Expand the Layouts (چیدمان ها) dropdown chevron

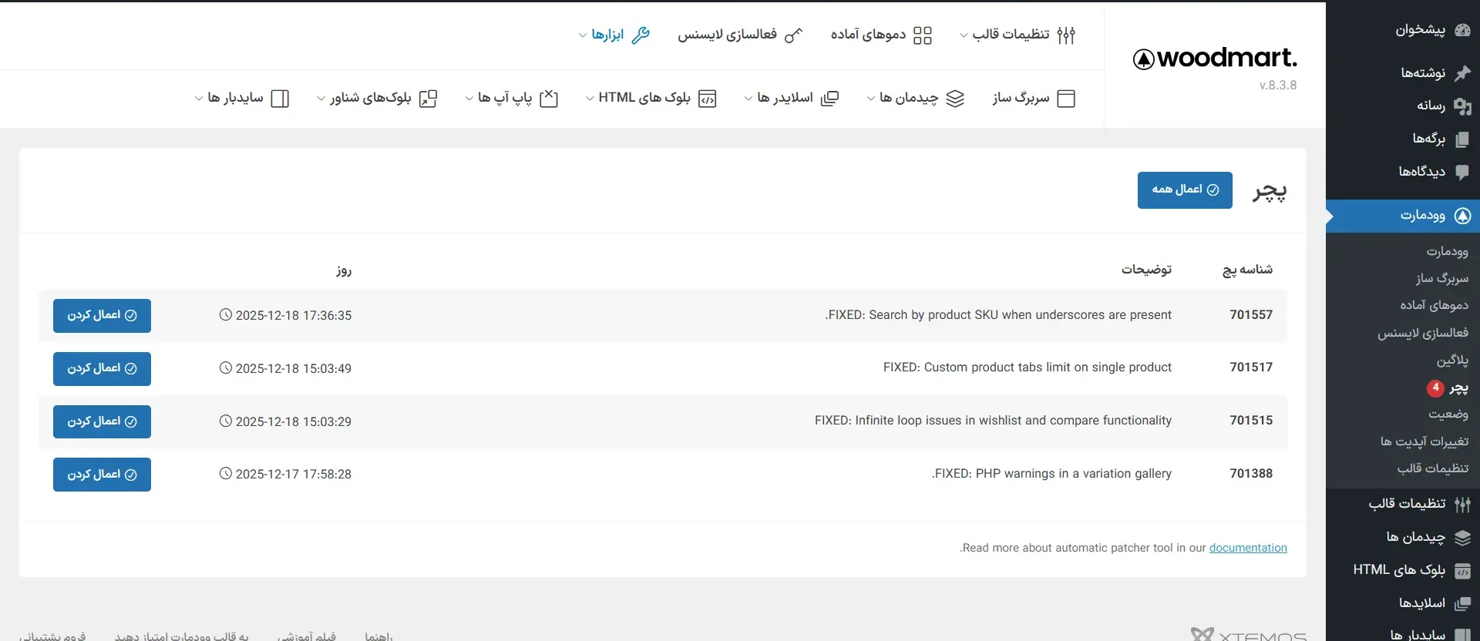(x=871, y=99)
